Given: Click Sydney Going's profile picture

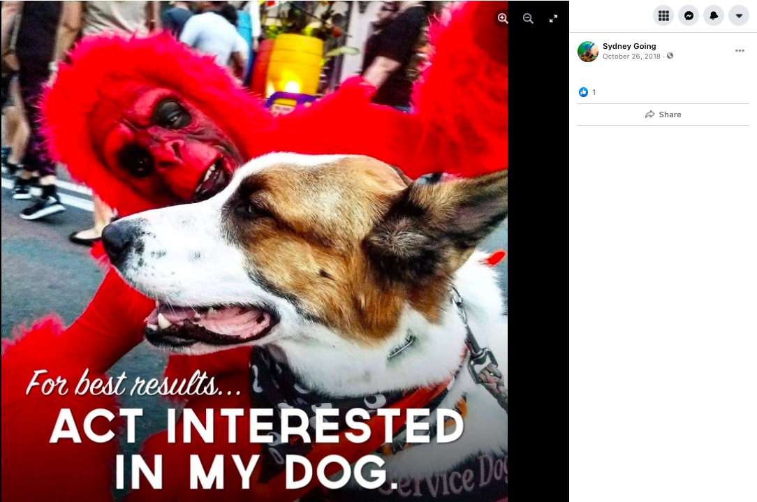Looking at the screenshot, I should pyautogui.click(x=587, y=51).
